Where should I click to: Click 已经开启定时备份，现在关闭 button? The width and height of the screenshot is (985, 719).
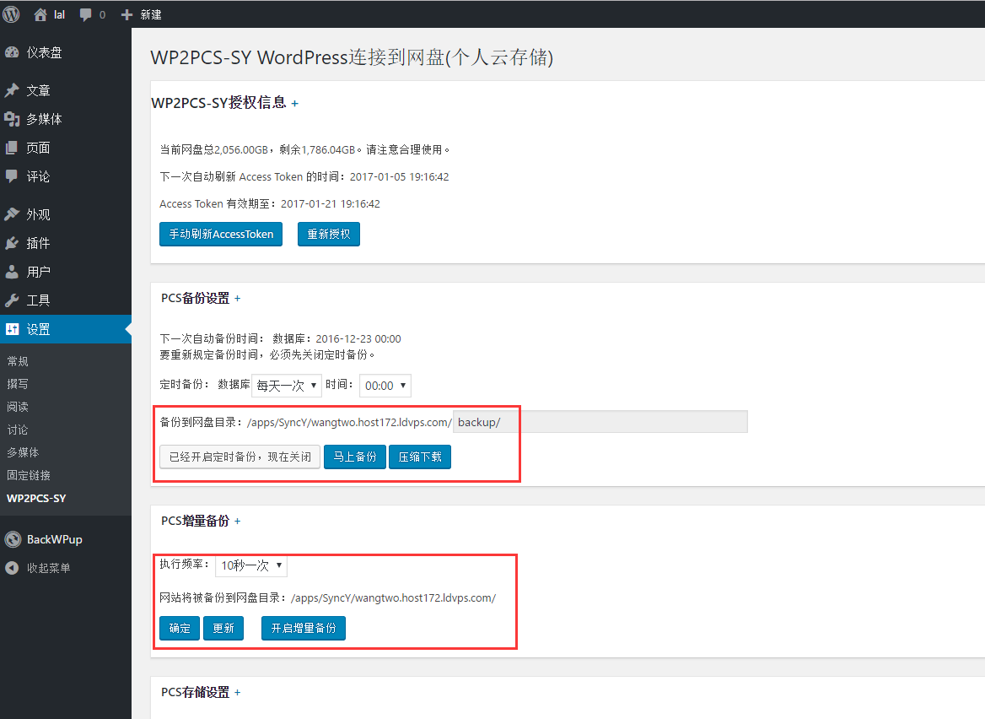[240, 457]
